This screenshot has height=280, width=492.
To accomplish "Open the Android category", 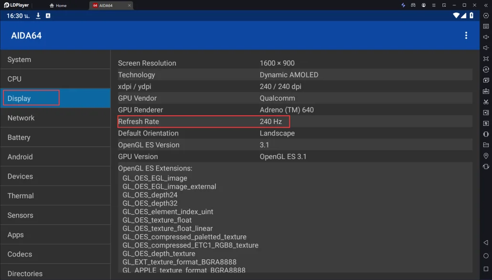I will (x=56, y=157).
